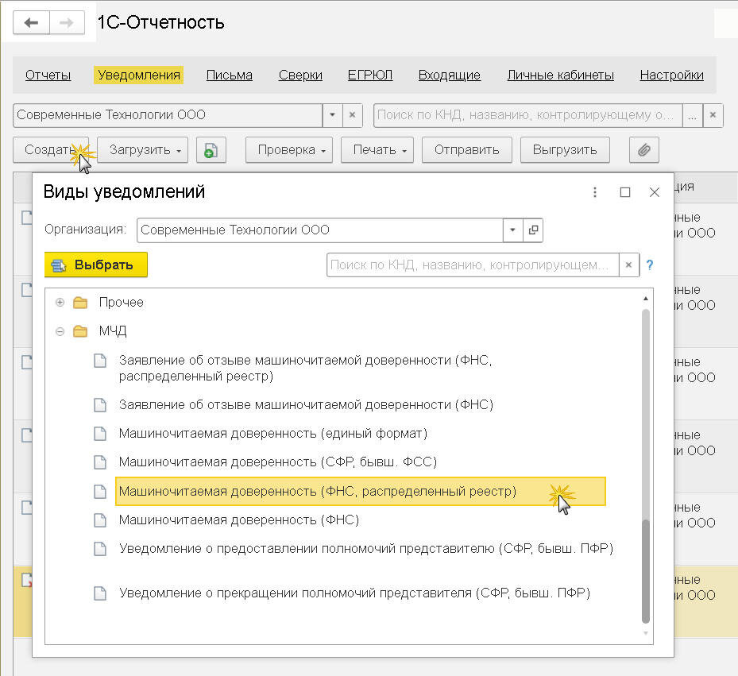Click the paperclip attachment icon

[644, 150]
